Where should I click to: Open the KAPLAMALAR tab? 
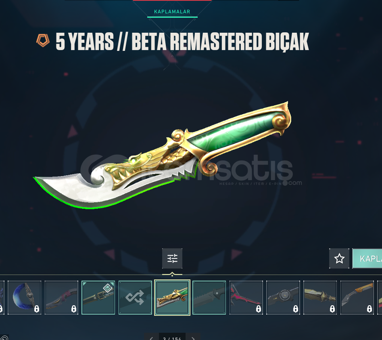[x=172, y=12]
